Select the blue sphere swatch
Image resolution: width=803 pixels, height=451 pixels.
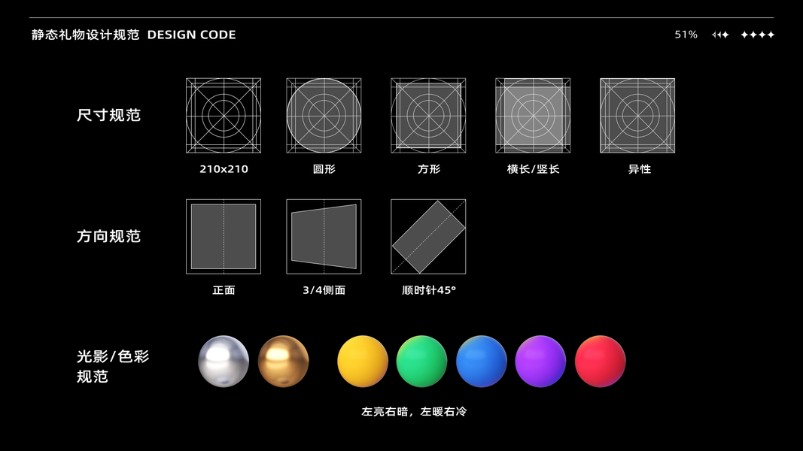tap(482, 362)
